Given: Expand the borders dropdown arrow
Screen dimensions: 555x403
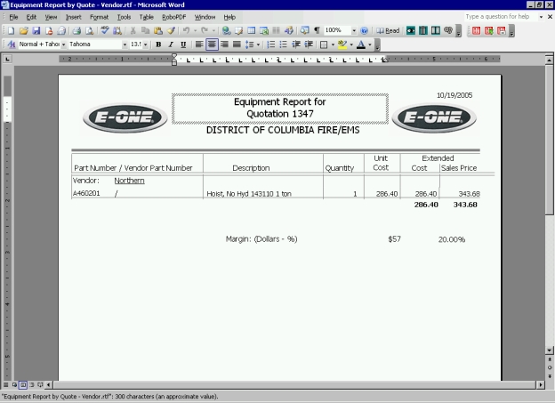Looking at the screenshot, I should (x=333, y=44).
